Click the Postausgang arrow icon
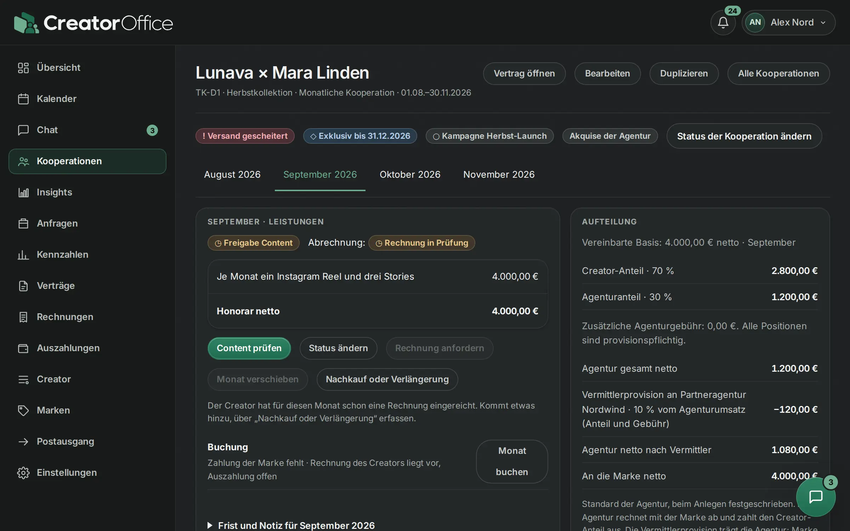Screen dimensions: 850x531 [23, 441]
